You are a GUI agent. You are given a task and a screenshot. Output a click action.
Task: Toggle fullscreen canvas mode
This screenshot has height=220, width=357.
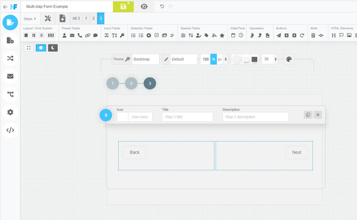pyautogui.click(x=29, y=48)
